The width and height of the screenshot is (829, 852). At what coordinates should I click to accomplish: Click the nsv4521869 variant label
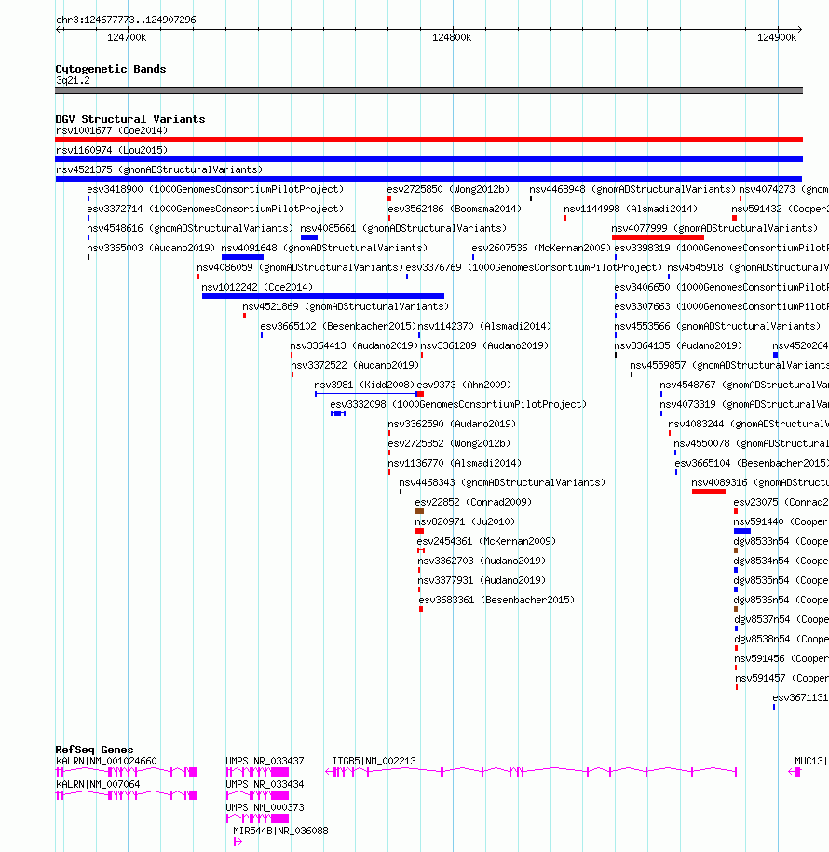click(346, 306)
